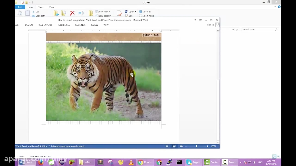Click the Properties icon with red checkmark
This screenshot has width=296, height=166.
pyautogui.click(x=119, y=13)
